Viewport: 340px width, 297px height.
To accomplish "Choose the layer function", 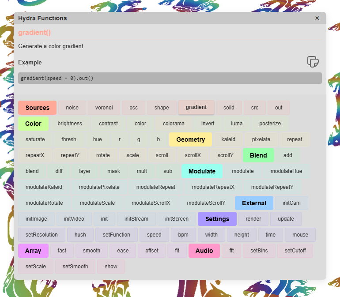I will (x=85, y=171).
